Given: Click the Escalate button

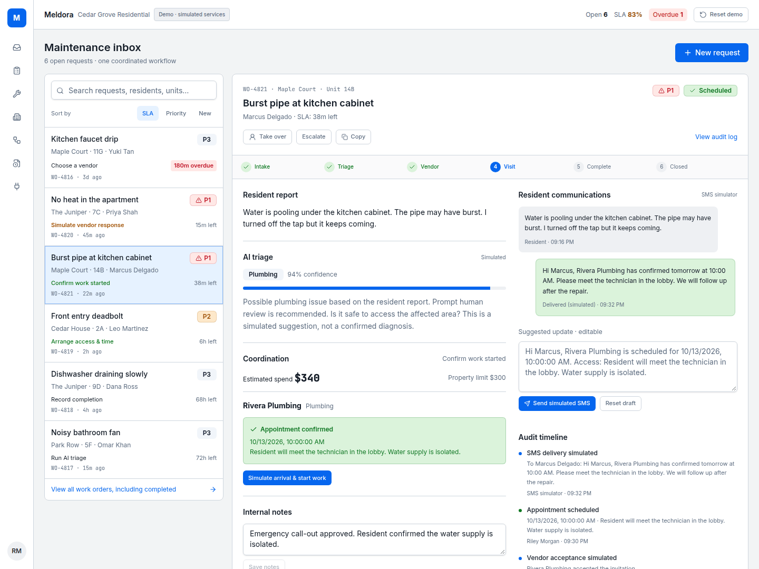Looking at the screenshot, I should (314, 137).
